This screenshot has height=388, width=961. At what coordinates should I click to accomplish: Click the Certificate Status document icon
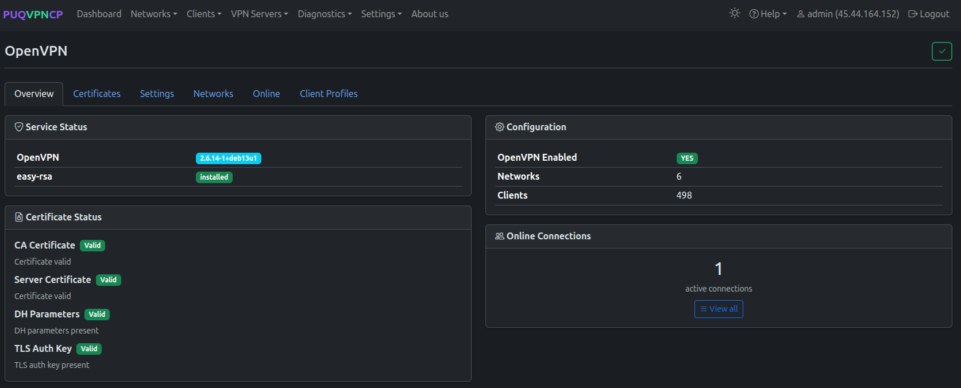click(19, 217)
